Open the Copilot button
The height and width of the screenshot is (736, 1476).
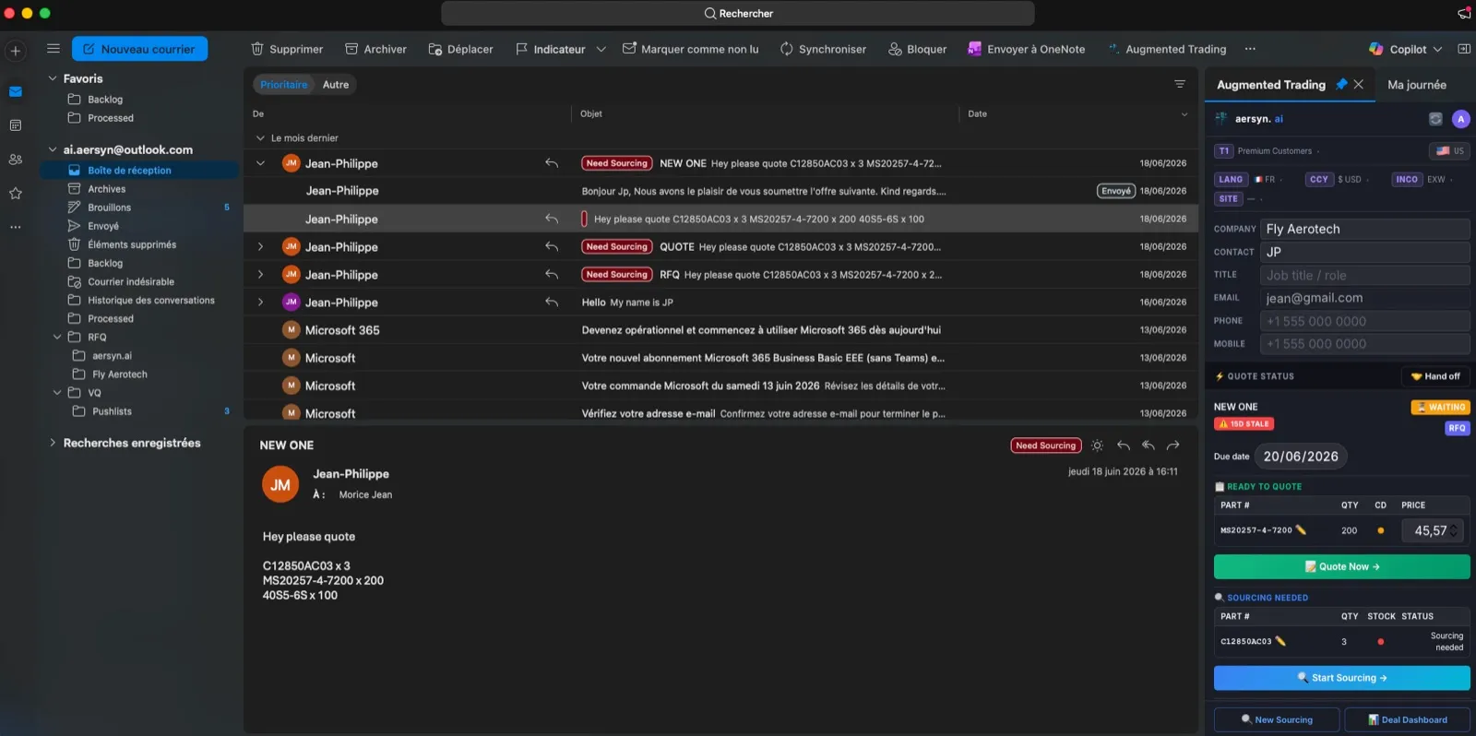pos(1398,49)
